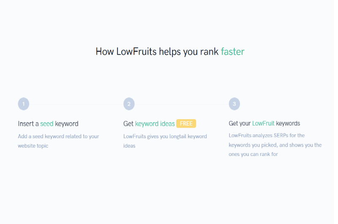Click the line between steps 2 and 3

182,104
